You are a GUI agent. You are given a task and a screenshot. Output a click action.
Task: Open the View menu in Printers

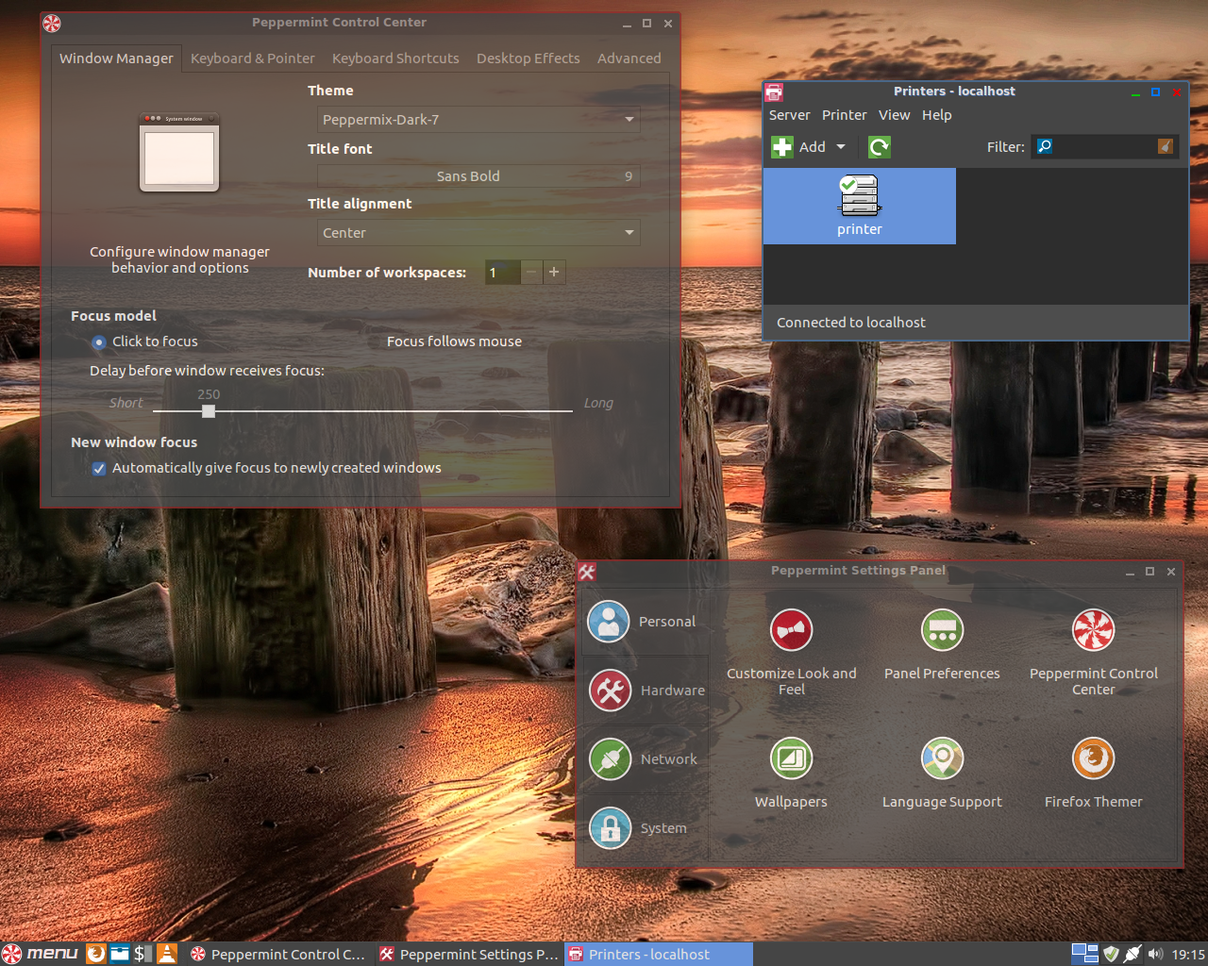894,115
